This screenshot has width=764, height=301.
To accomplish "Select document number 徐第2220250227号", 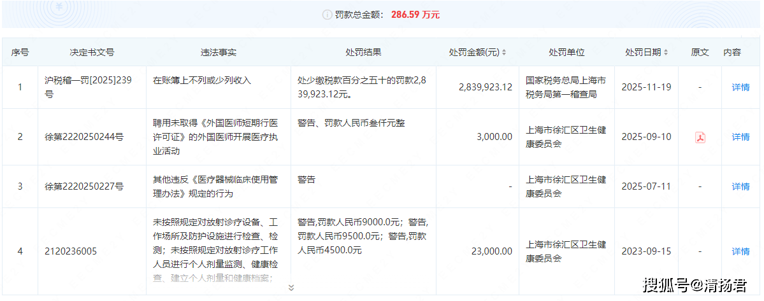I will [x=84, y=186].
